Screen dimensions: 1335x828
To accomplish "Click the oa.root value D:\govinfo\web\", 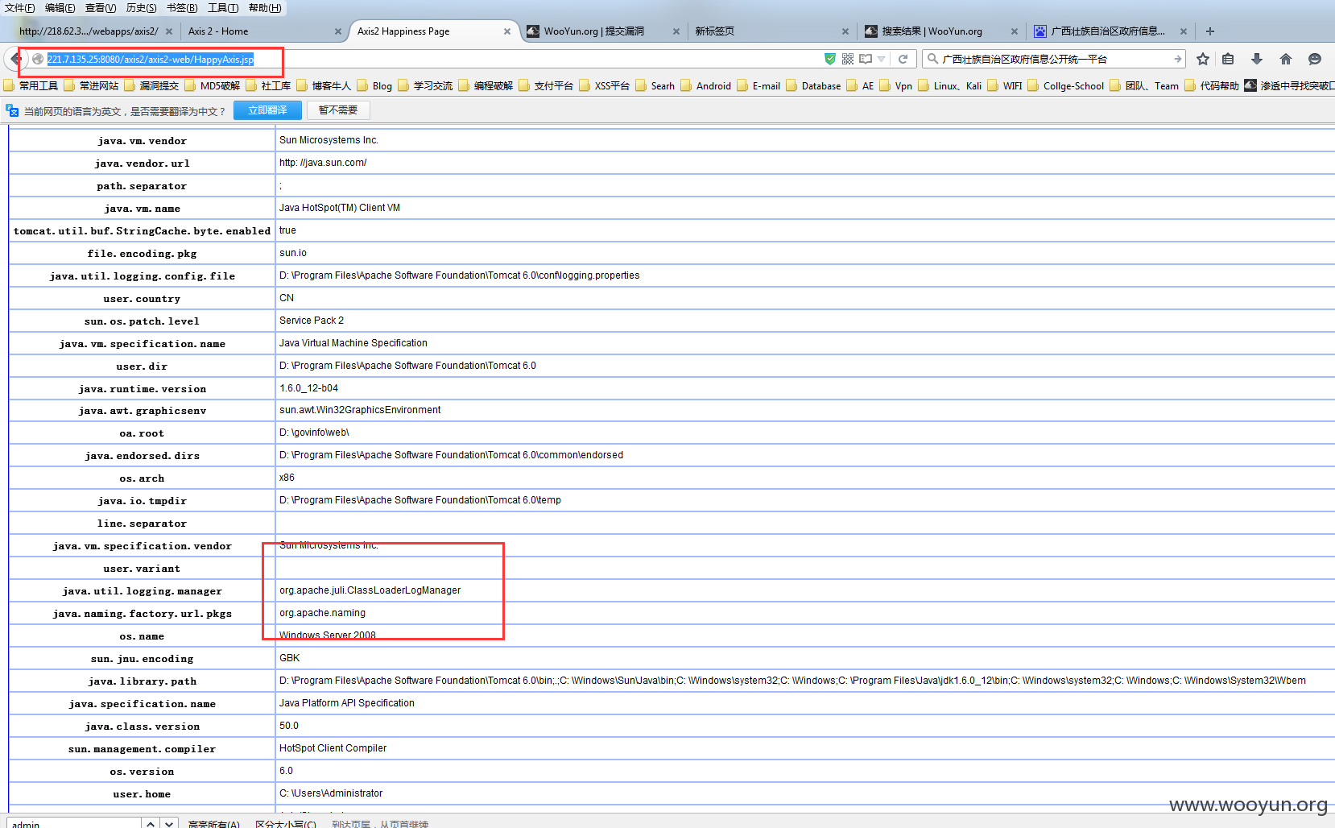I will tap(314, 433).
